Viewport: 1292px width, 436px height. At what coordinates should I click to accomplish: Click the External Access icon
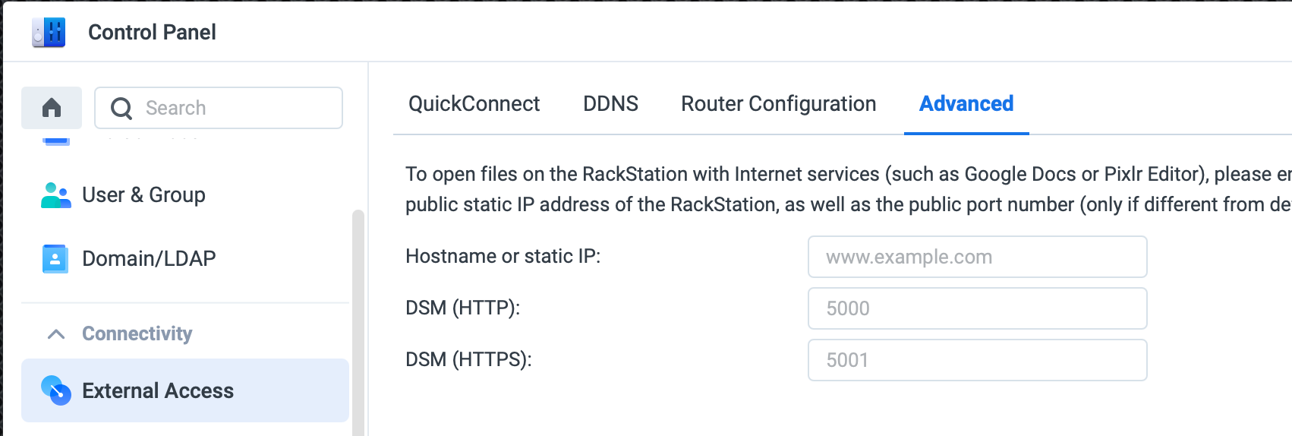(55, 390)
